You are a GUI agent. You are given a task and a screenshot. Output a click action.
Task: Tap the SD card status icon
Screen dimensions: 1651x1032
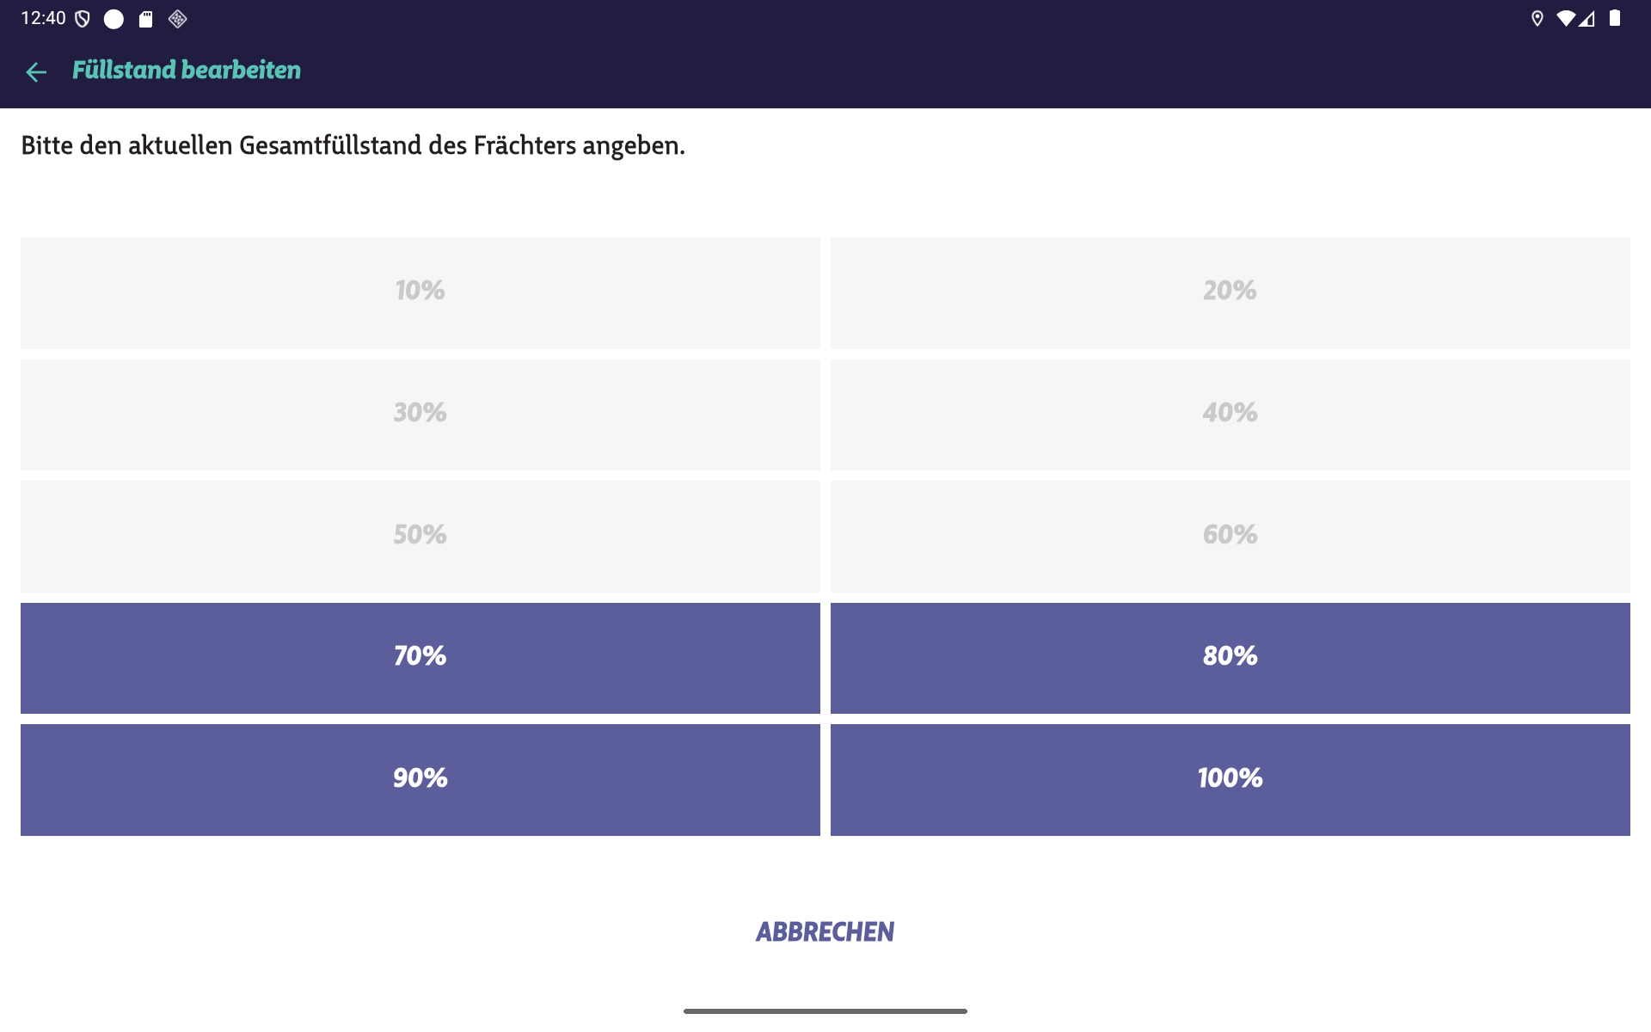click(x=146, y=18)
